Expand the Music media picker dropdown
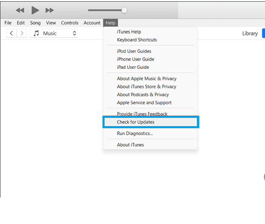Image resolution: width=265 pixels, height=224 pixels. (x=74, y=33)
